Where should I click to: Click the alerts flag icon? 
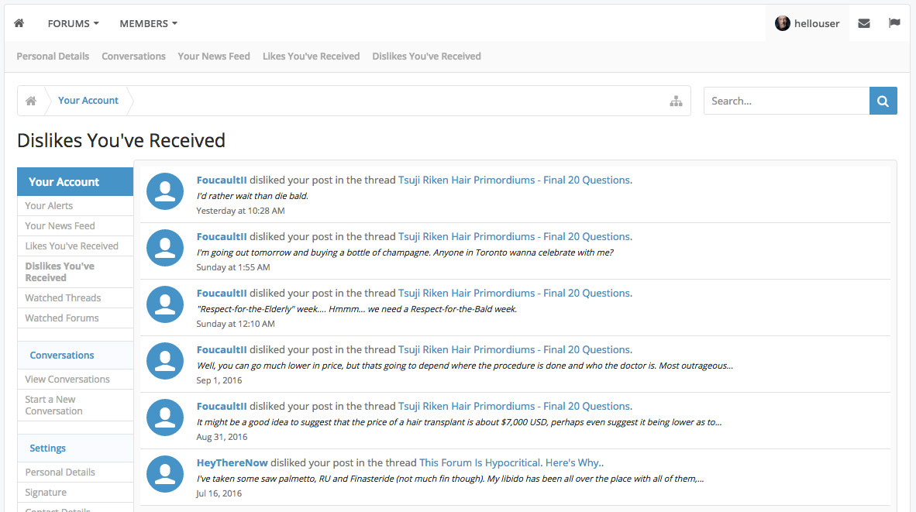pos(894,23)
